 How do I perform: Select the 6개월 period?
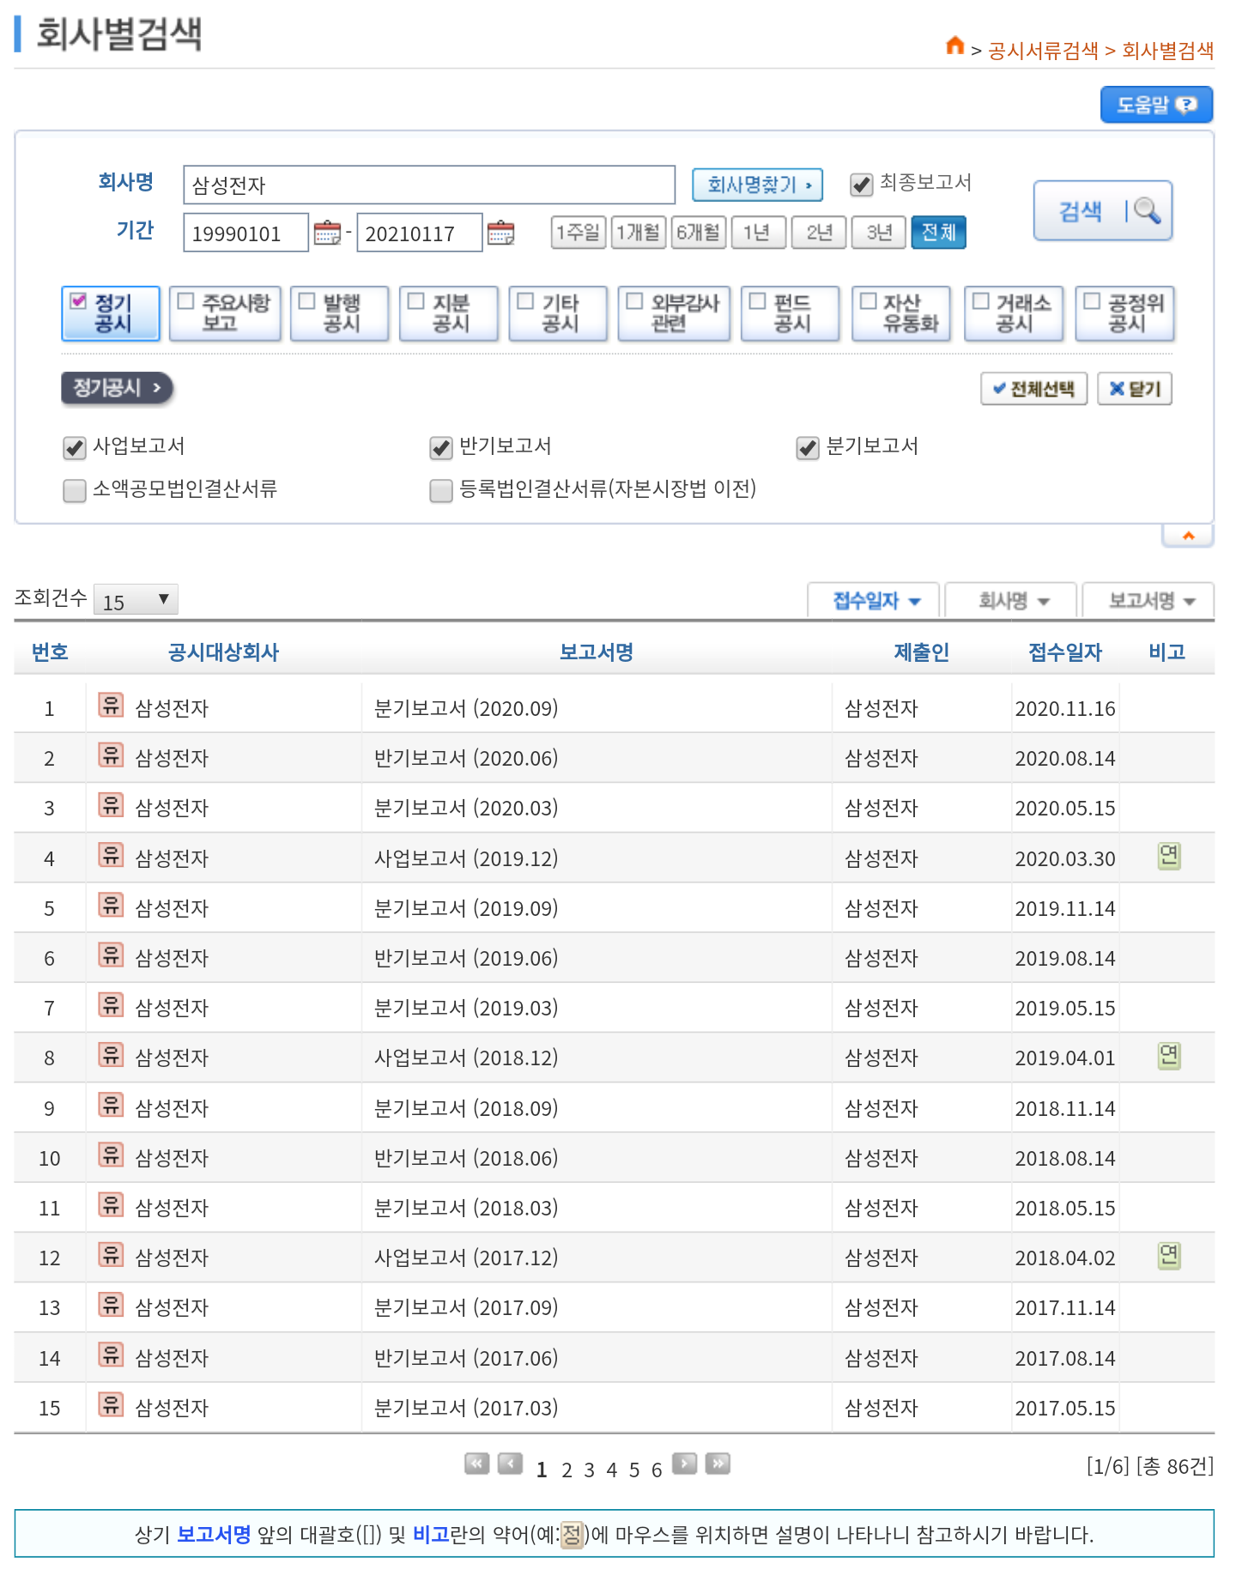pyautogui.click(x=699, y=233)
